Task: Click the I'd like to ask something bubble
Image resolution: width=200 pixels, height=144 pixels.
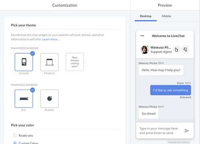Action: pos(170,90)
